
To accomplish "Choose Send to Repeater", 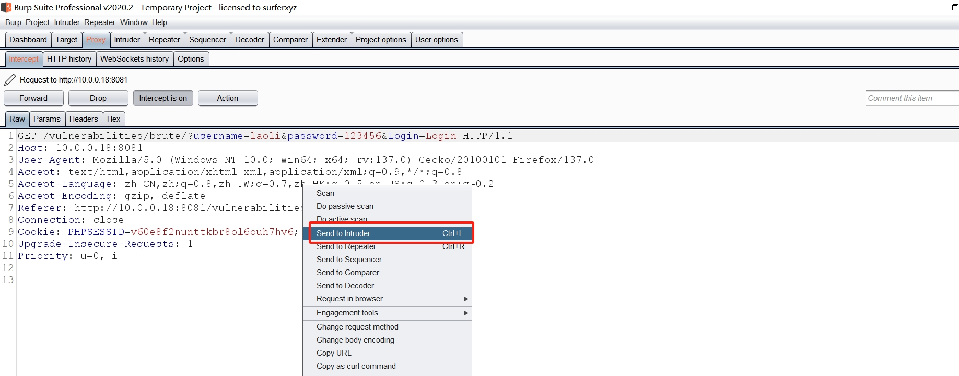I will (x=387, y=246).
